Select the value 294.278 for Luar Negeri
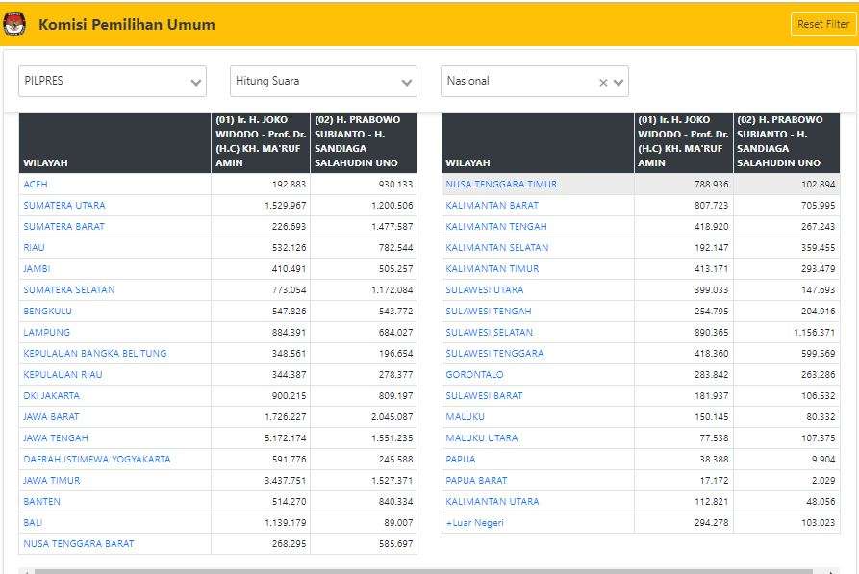The width and height of the screenshot is (859, 574). tap(712, 522)
